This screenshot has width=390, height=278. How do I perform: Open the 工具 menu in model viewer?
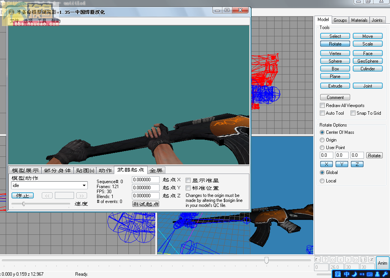(x=42, y=21)
